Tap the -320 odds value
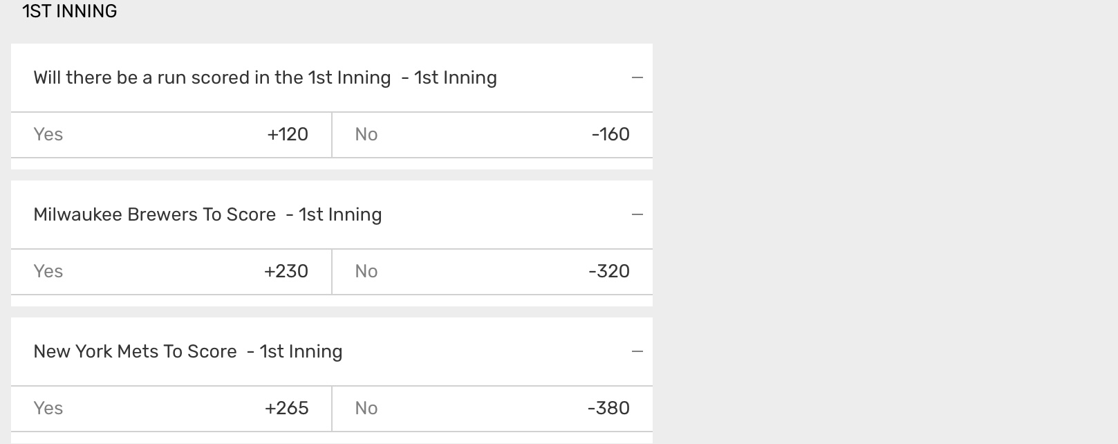Viewport: 1118px width, 444px height. (609, 271)
